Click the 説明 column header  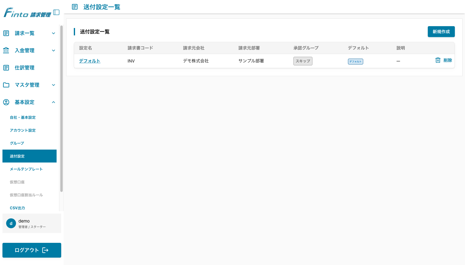[x=401, y=48]
